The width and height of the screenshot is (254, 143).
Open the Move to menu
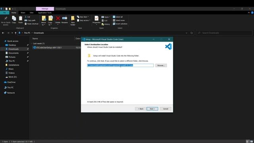pyautogui.click(x=44, y=21)
